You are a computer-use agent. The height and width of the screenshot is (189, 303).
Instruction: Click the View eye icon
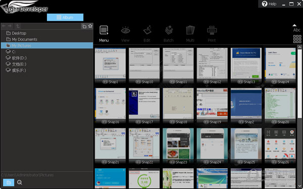(125, 30)
